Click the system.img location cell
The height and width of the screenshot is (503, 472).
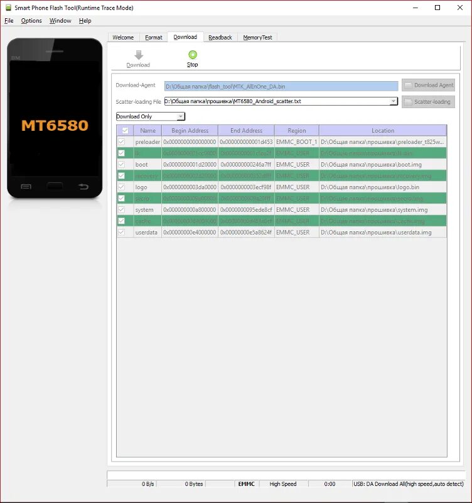383,210
